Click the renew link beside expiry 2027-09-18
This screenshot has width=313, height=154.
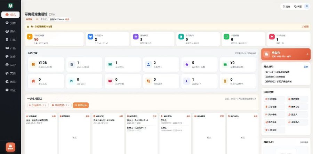pos(67,19)
